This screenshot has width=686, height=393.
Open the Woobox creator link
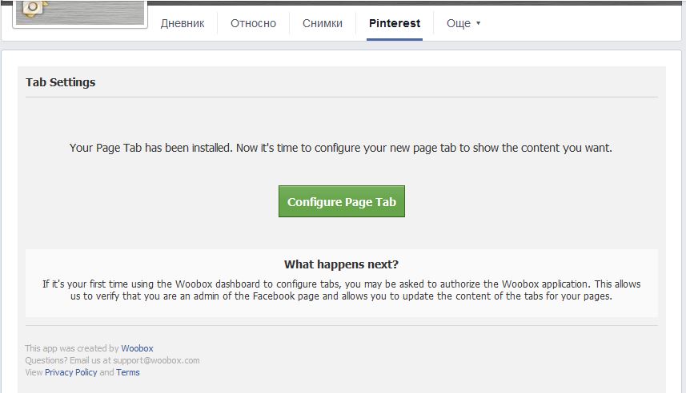pyautogui.click(x=137, y=348)
